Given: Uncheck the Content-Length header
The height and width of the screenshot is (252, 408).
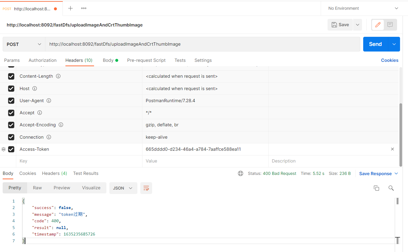Looking at the screenshot, I should (x=11, y=77).
